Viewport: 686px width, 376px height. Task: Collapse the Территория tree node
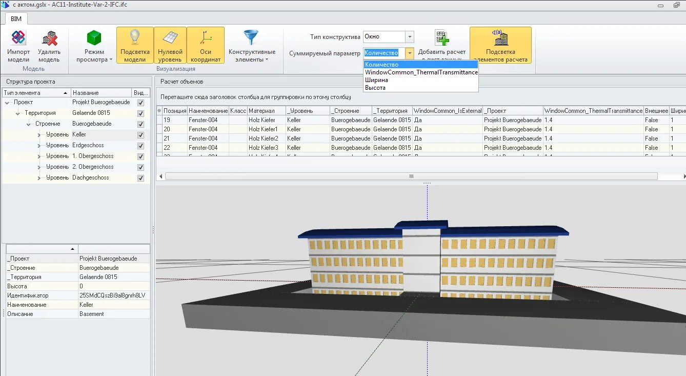click(x=18, y=113)
